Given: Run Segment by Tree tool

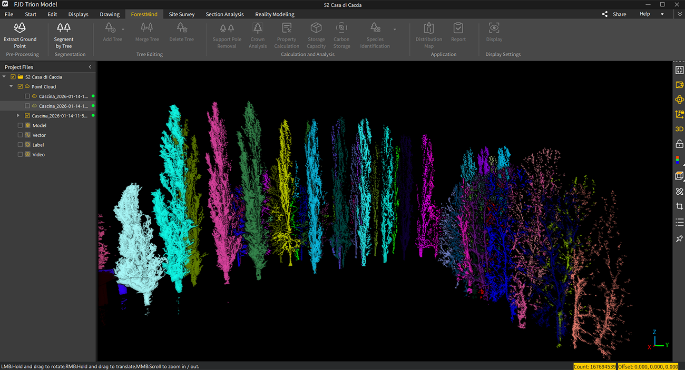Looking at the screenshot, I should coord(64,35).
